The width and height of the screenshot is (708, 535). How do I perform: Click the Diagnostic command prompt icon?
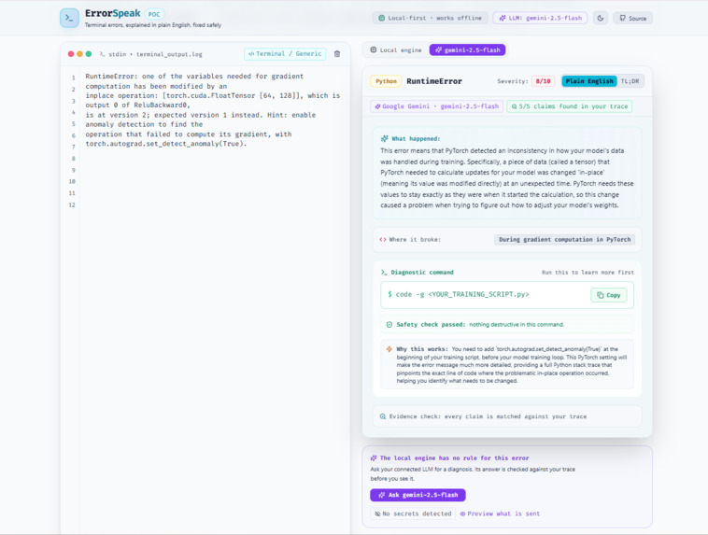(384, 273)
